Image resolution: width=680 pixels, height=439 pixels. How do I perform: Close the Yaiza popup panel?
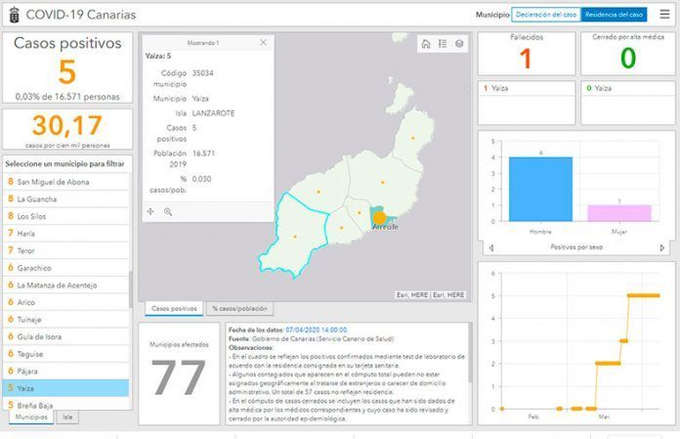(x=263, y=42)
